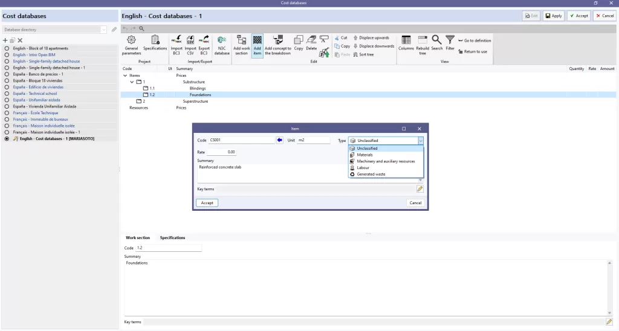This screenshot has width=619, height=331.
Task: Select tree row 1.1 Blindings
Action: 368,88
